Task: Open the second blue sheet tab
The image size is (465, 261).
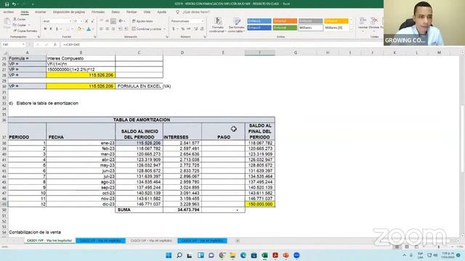Action: 202,241
